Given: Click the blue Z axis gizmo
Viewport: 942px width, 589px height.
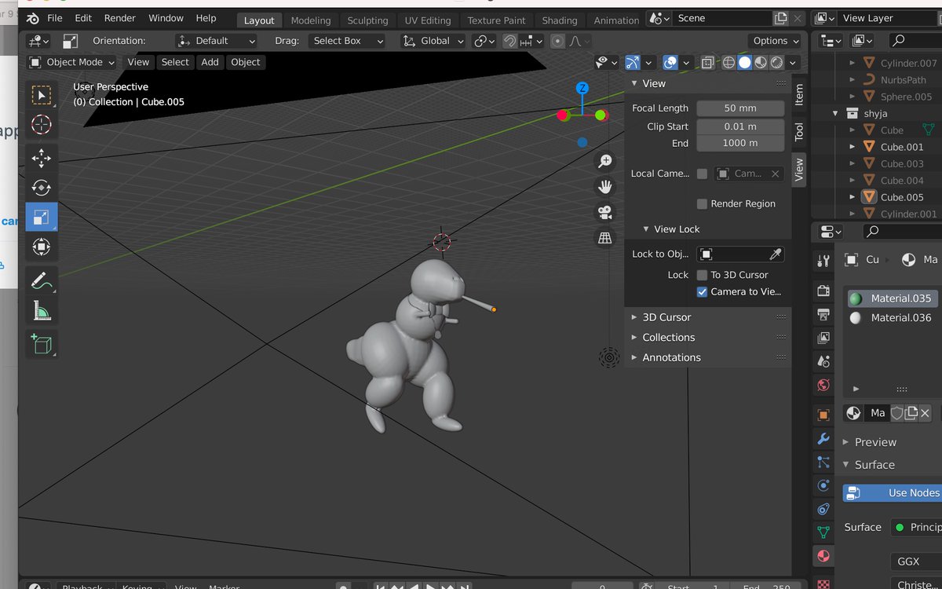Looking at the screenshot, I should click(582, 88).
